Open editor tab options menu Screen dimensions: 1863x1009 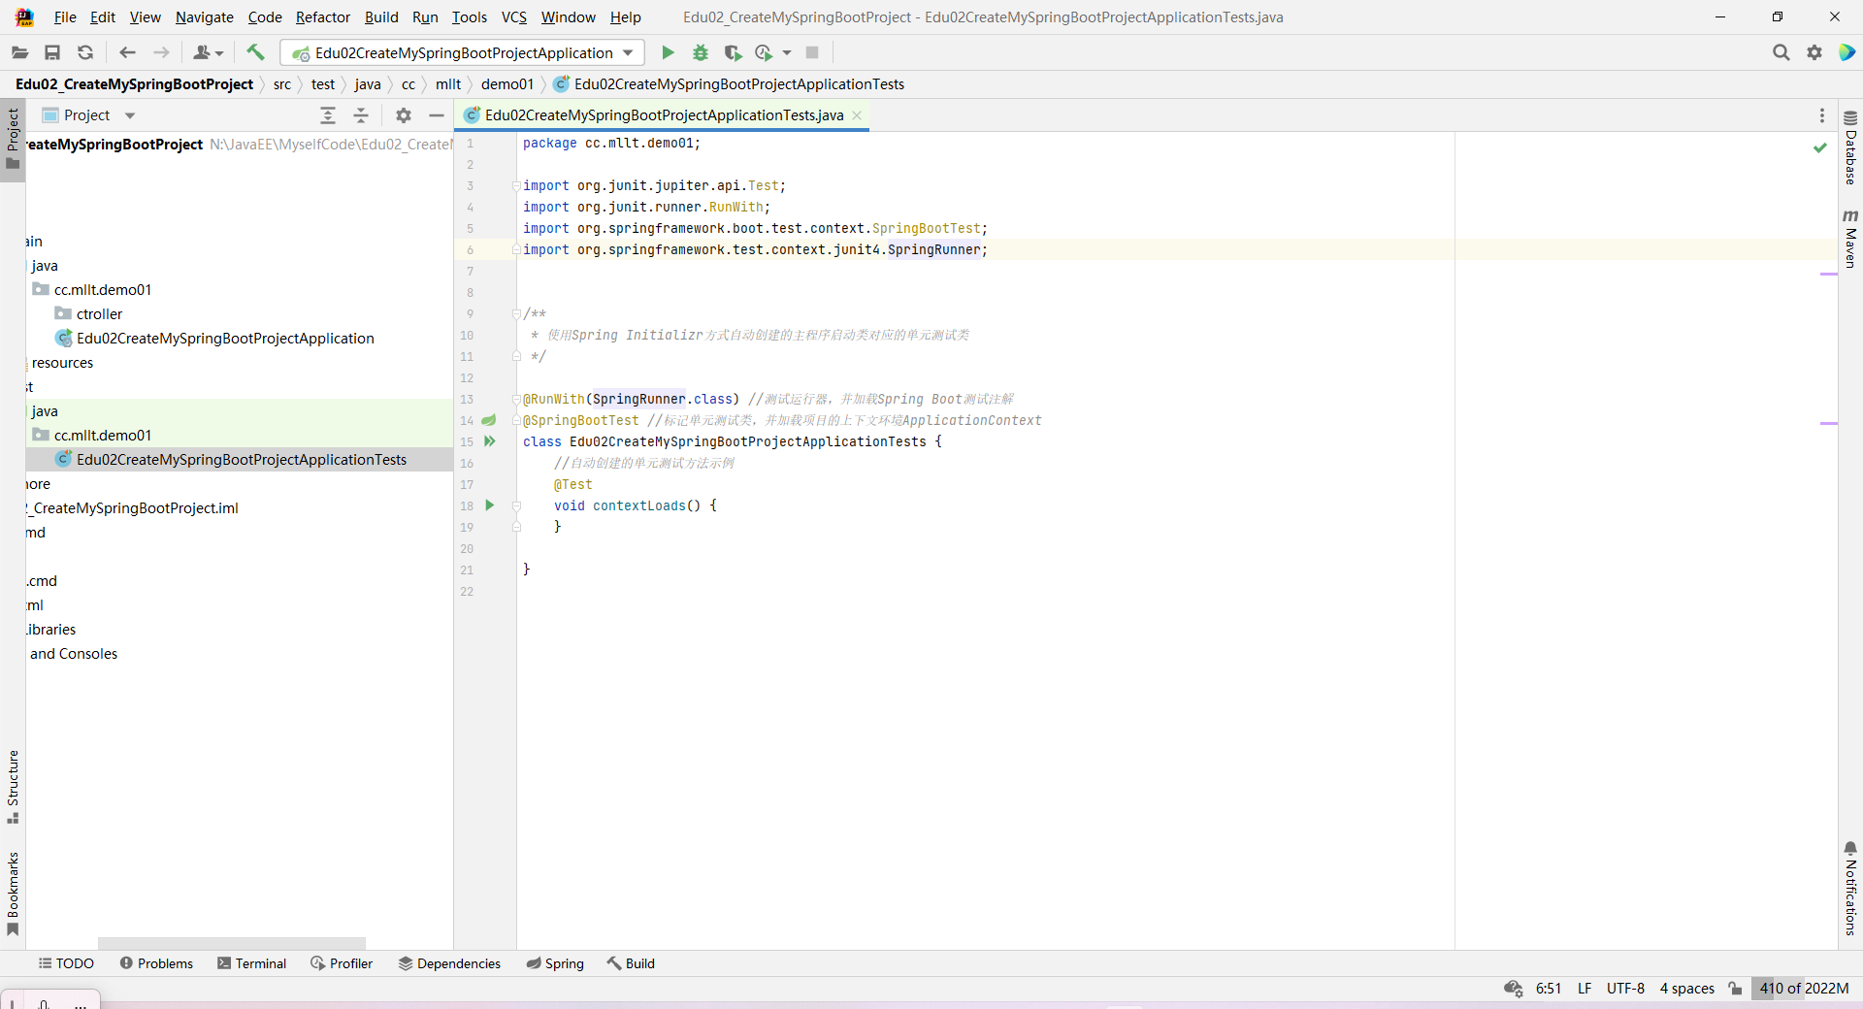[x=1821, y=115]
